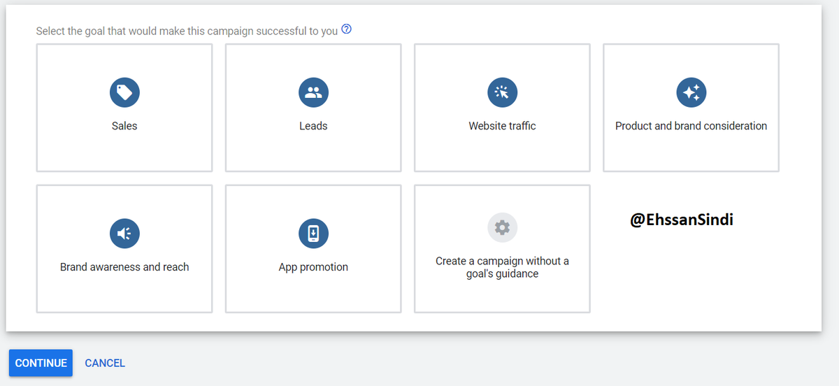Screen dimensions: 839x386
Task: Open the help question-mark icon beside the goal prompt
Action: click(346, 30)
